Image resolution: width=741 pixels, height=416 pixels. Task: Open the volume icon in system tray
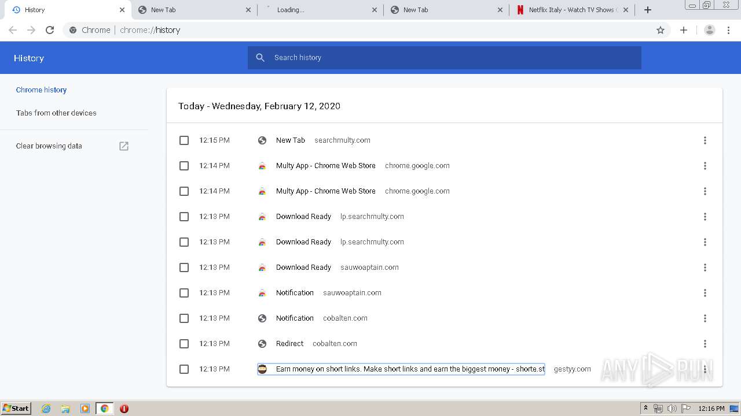[672, 408]
